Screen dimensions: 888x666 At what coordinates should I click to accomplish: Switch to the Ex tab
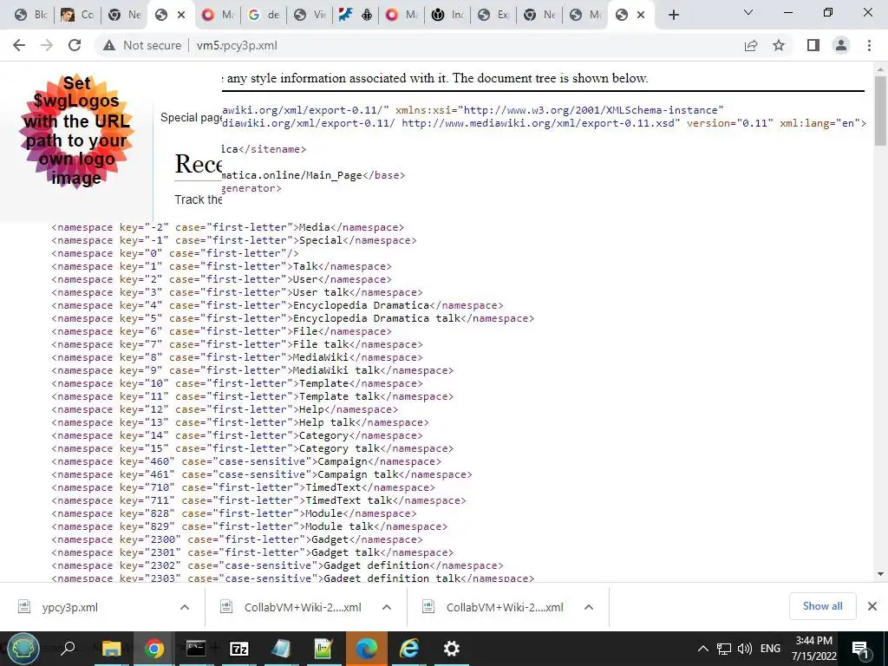click(493, 15)
